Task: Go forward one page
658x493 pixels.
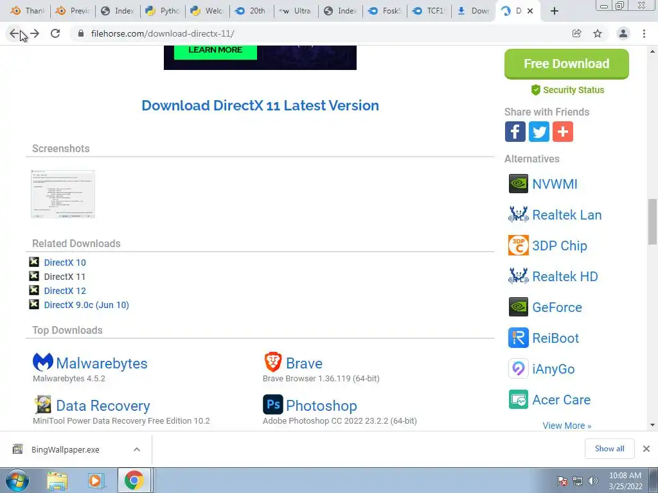Action: (x=35, y=33)
